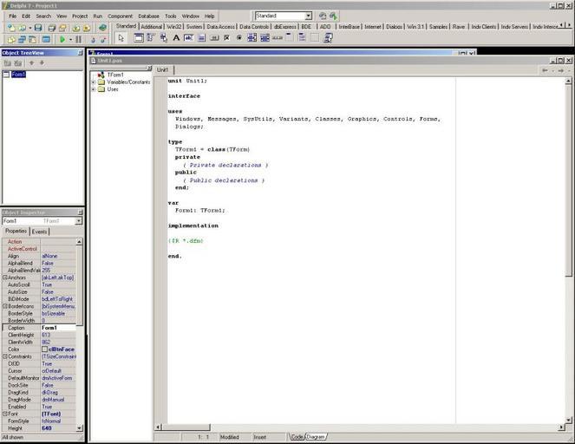Click the editor back navigation arrow
Image resolution: width=575 pixels, height=444 pixels.
click(x=545, y=70)
